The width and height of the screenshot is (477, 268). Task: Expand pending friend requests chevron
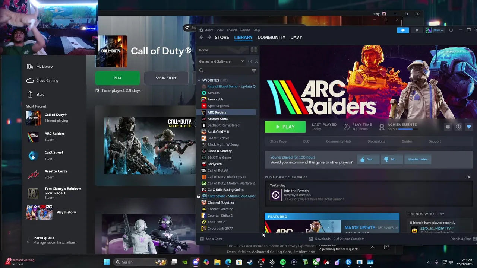(372, 248)
